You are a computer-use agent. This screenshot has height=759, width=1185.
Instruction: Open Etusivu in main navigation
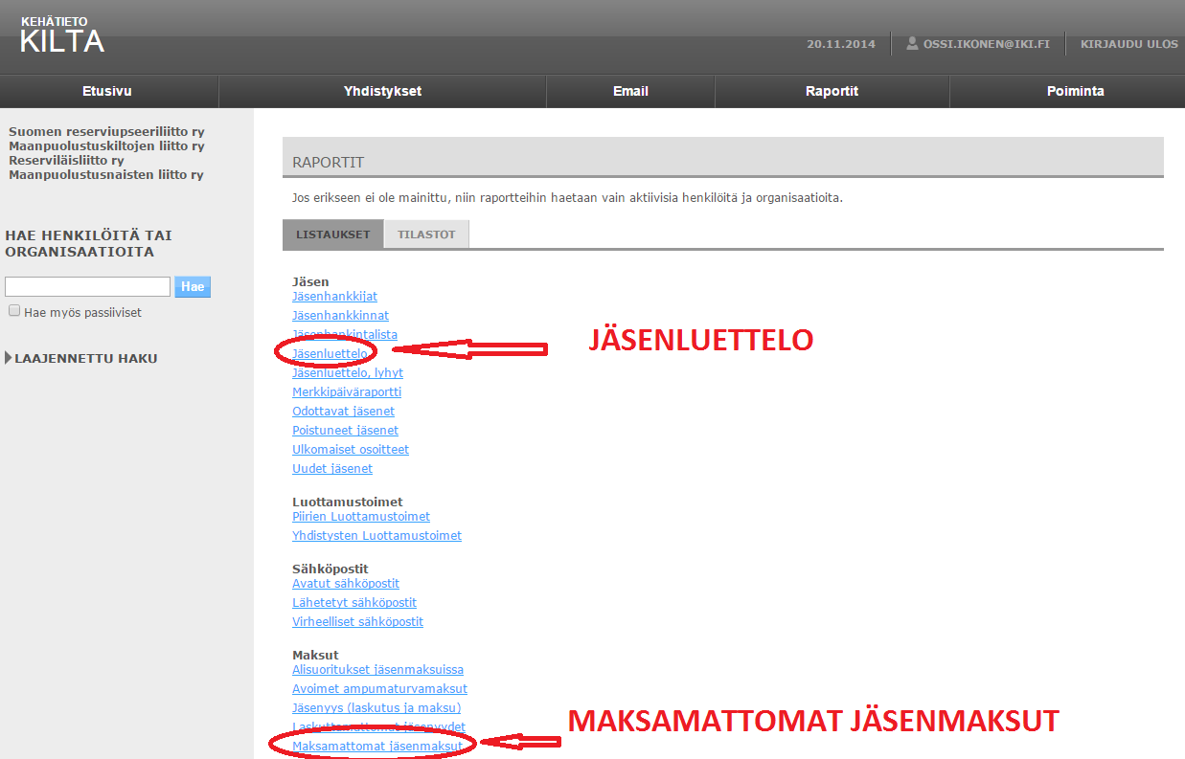pyautogui.click(x=107, y=92)
